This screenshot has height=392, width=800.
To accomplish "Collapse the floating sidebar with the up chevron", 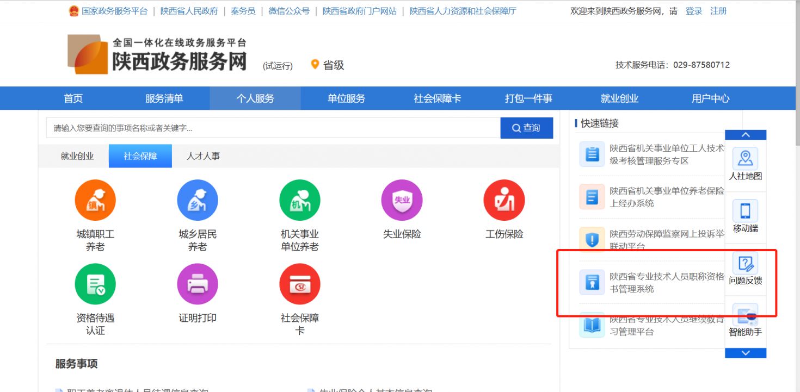I will 746,135.
